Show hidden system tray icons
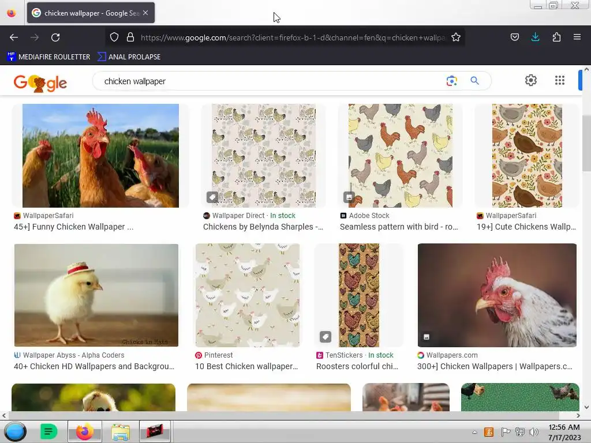Image resolution: width=591 pixels, height=443 pixels. tap(474, 432)
